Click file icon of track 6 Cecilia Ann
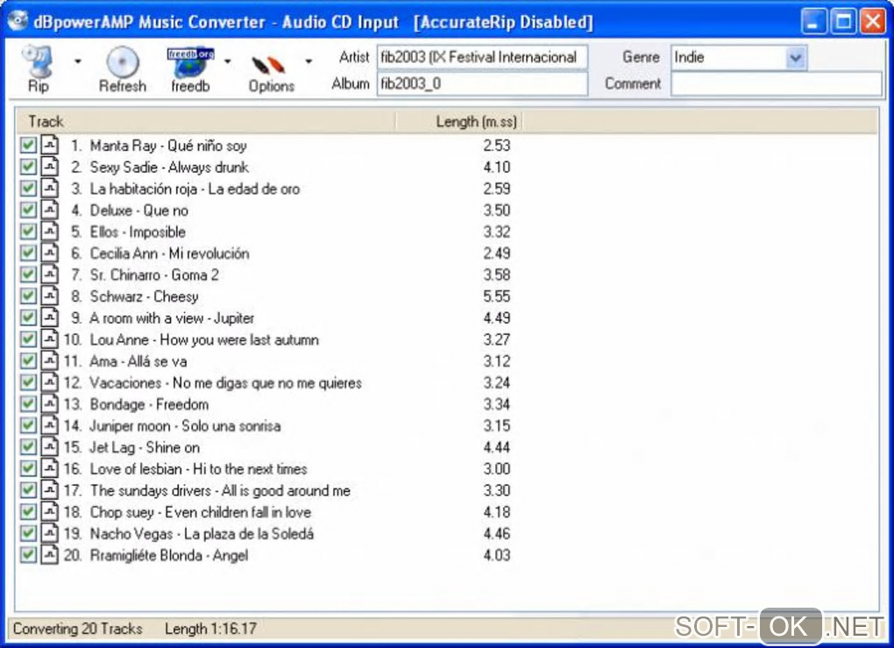 pos(50,253)
